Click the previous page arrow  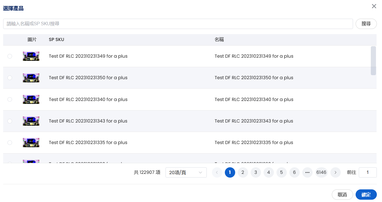click(217, 172)
